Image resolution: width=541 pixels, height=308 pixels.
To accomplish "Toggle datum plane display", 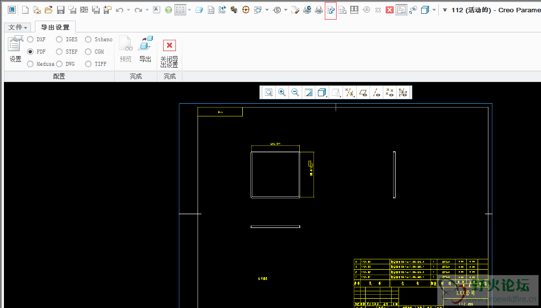I will tap(363, 92).
